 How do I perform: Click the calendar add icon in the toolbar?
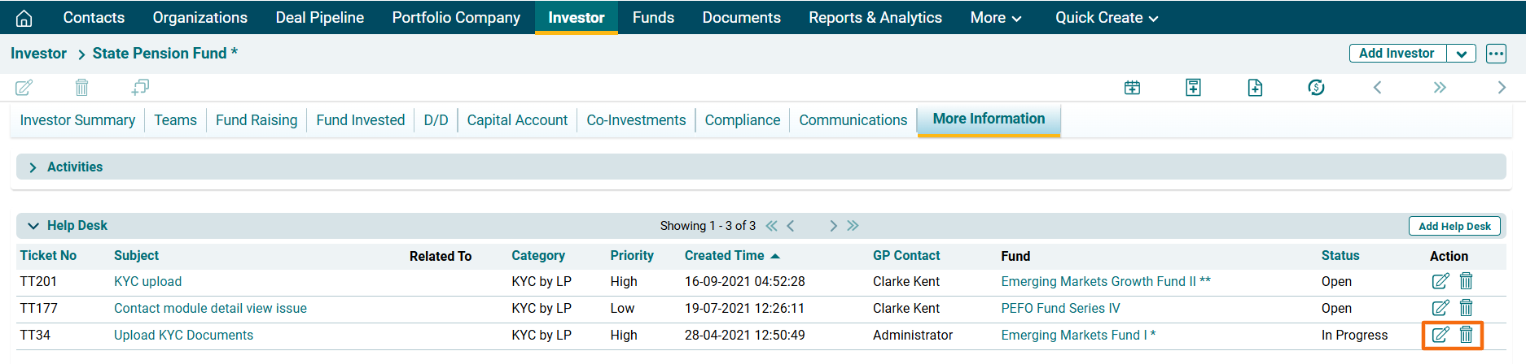pyautogui.click(x=1132, y=88)
